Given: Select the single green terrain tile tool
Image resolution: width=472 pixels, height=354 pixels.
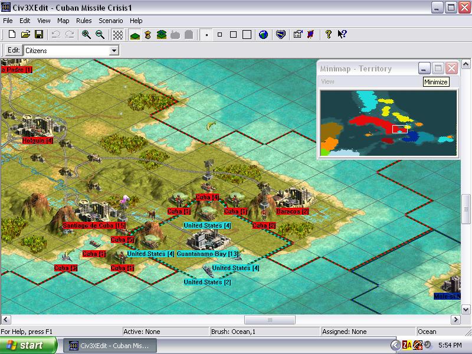Looking at the screenshot, I should [135, 35].
